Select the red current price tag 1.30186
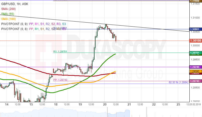Image resolution: width=202 pixels, height=117 pixels. 195,40
